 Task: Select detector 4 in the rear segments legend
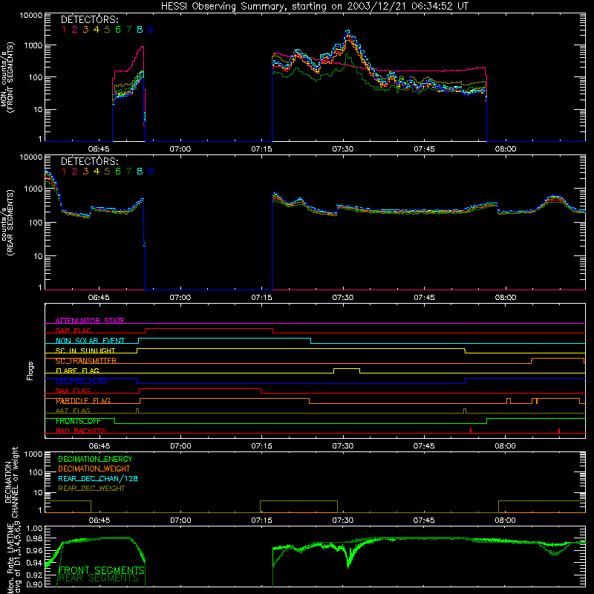(x=97, y=172)
